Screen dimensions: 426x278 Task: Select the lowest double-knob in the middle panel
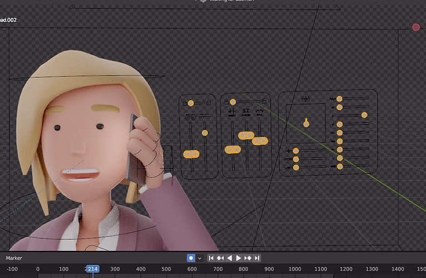(232, 150)
